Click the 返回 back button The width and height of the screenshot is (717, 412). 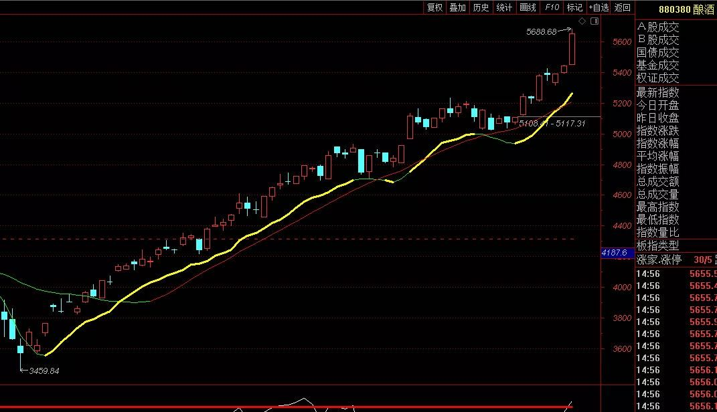pos(623,7)
